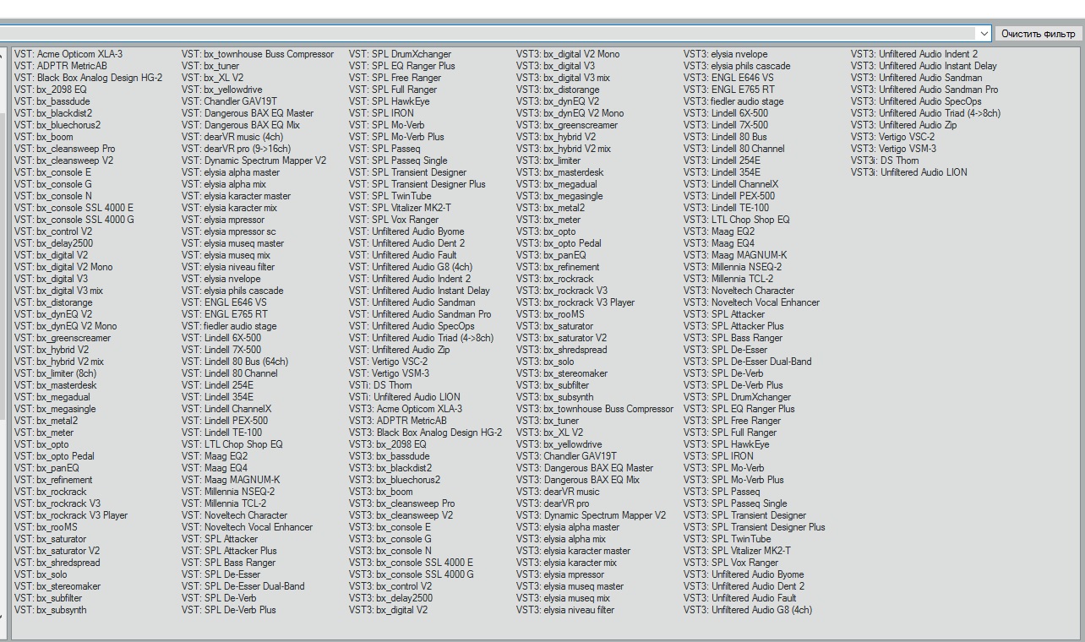Viewport: 1085px width, 642px height.
Task: Select VST: SPL Vitalizer MK2-T
Action: [401, 208]
